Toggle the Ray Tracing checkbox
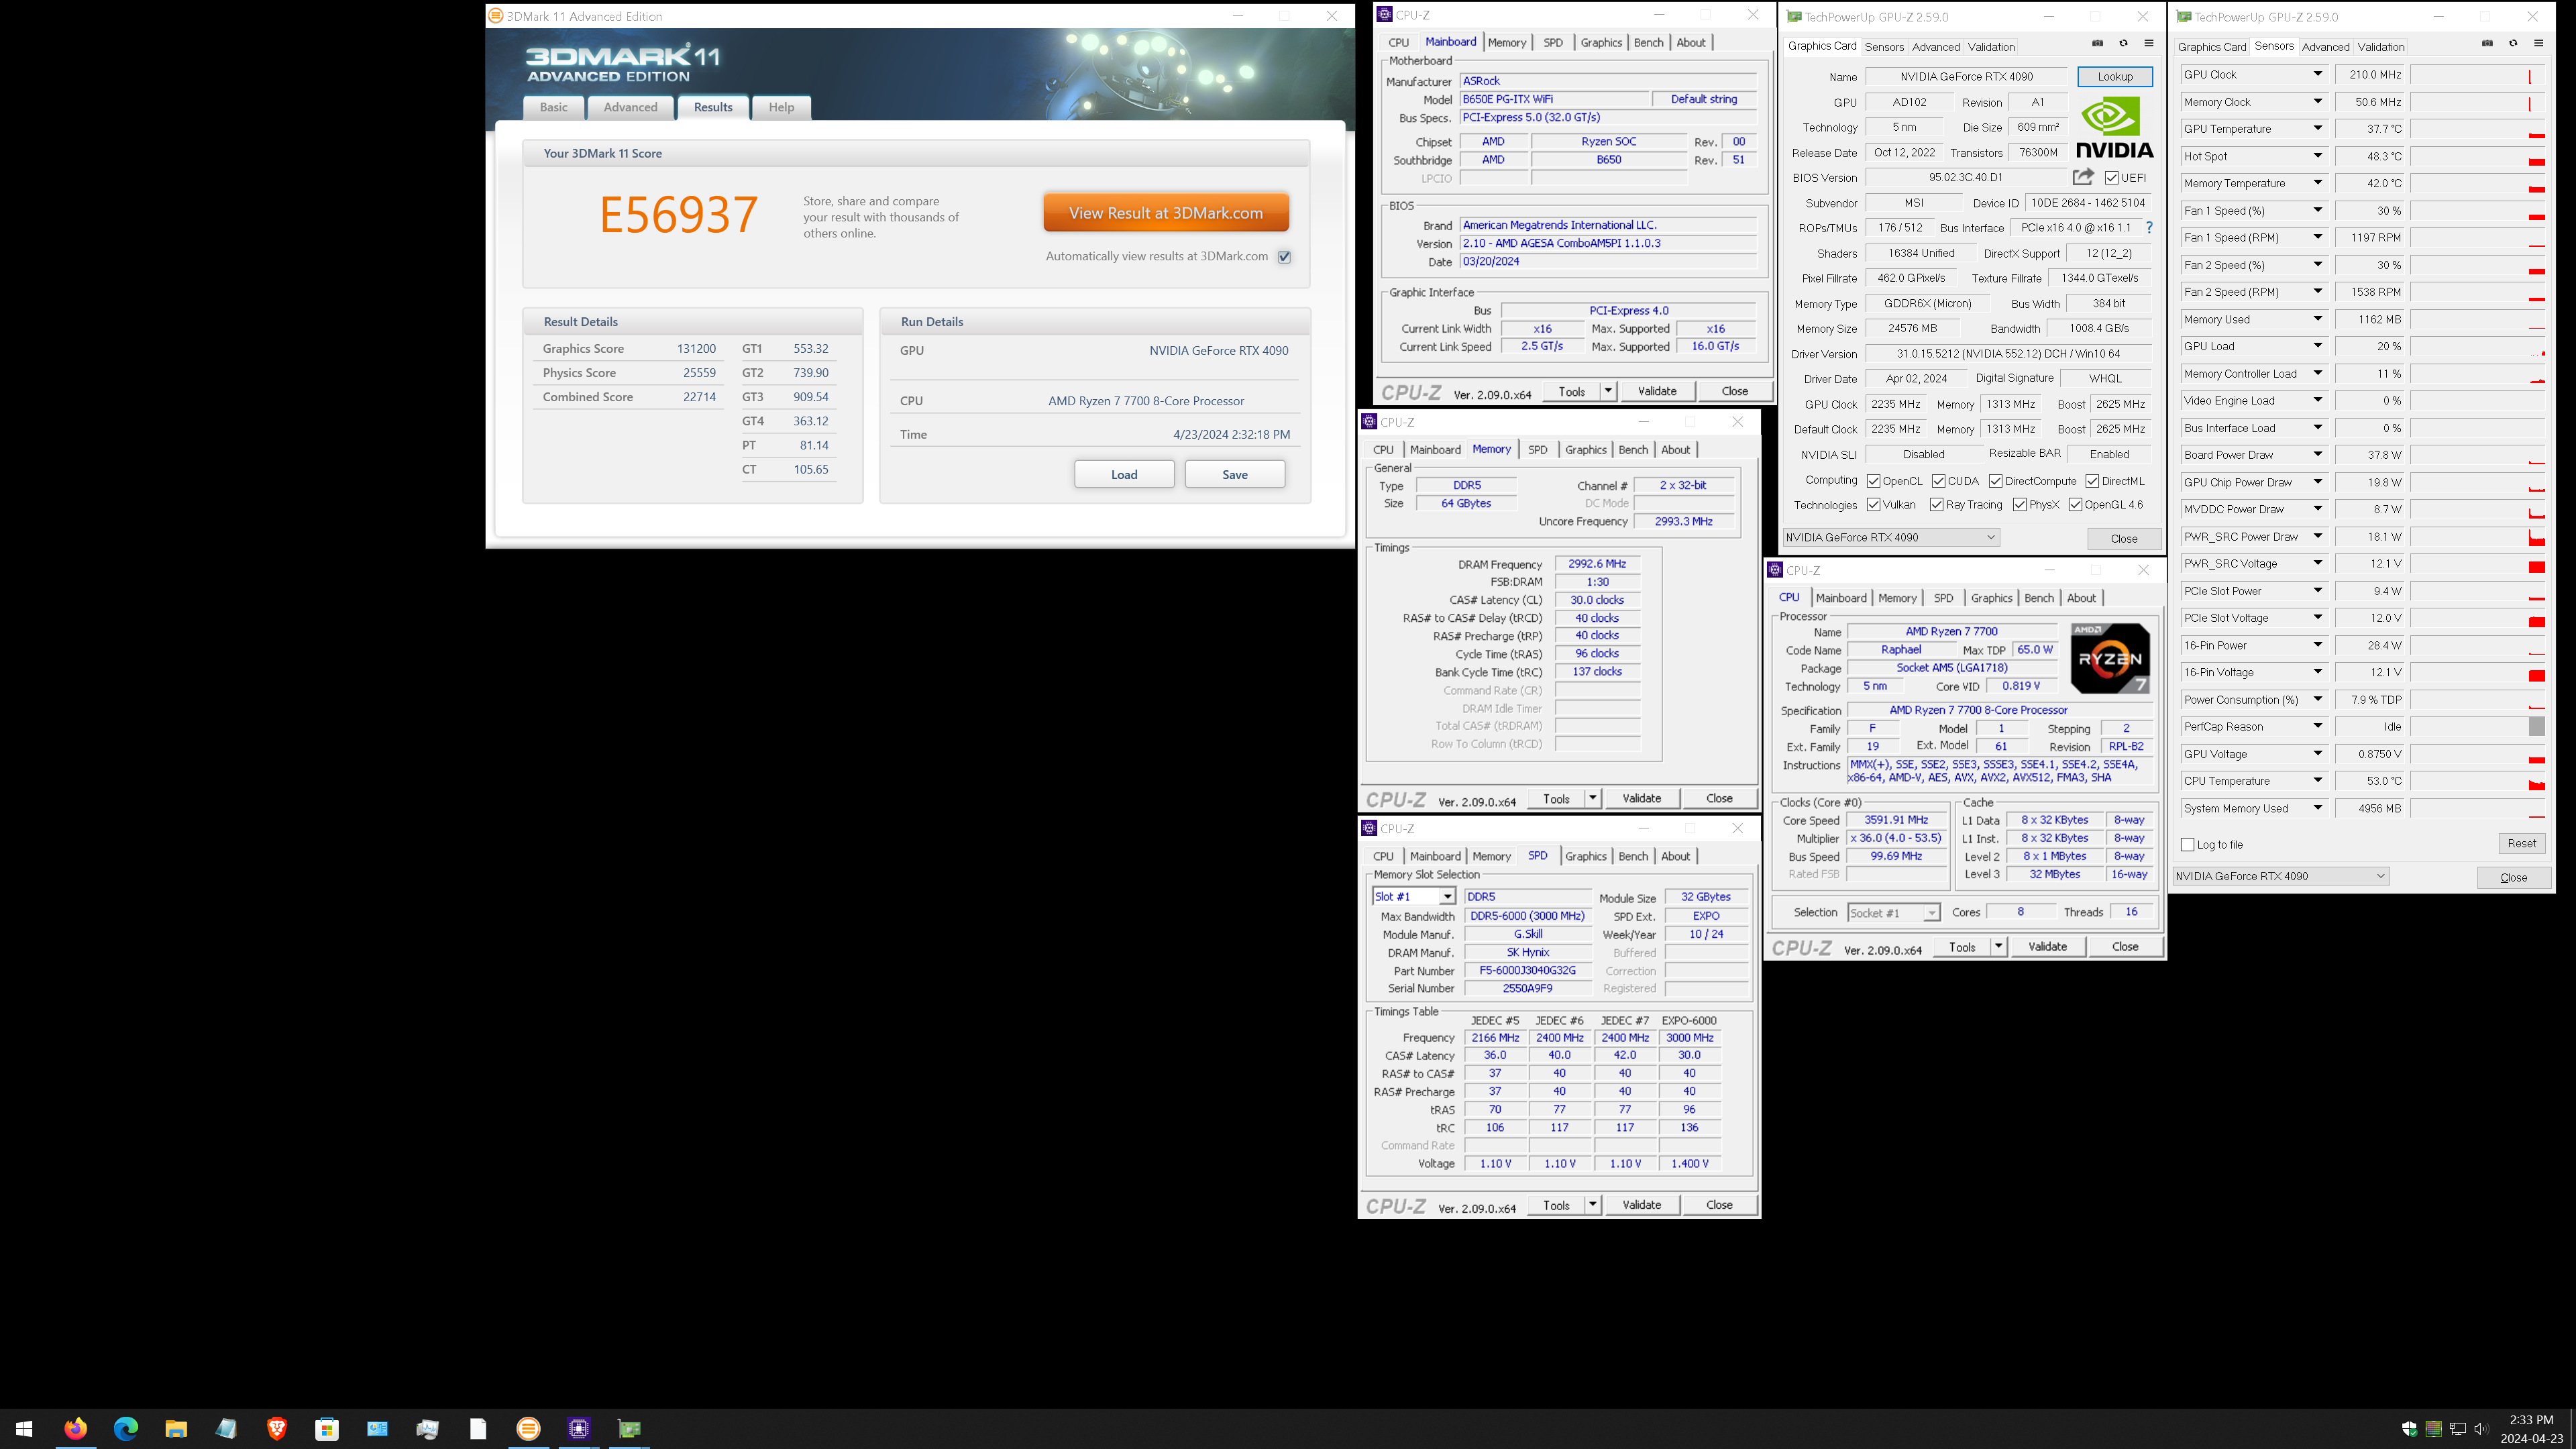Screen dimensions: 2576x1449 pos(1936,505)
